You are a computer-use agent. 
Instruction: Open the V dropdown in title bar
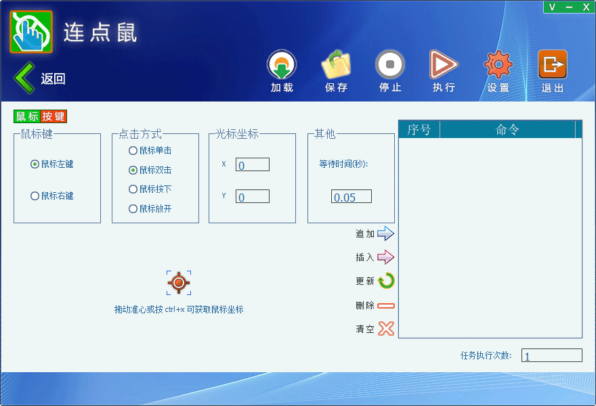tap(552, 7)
